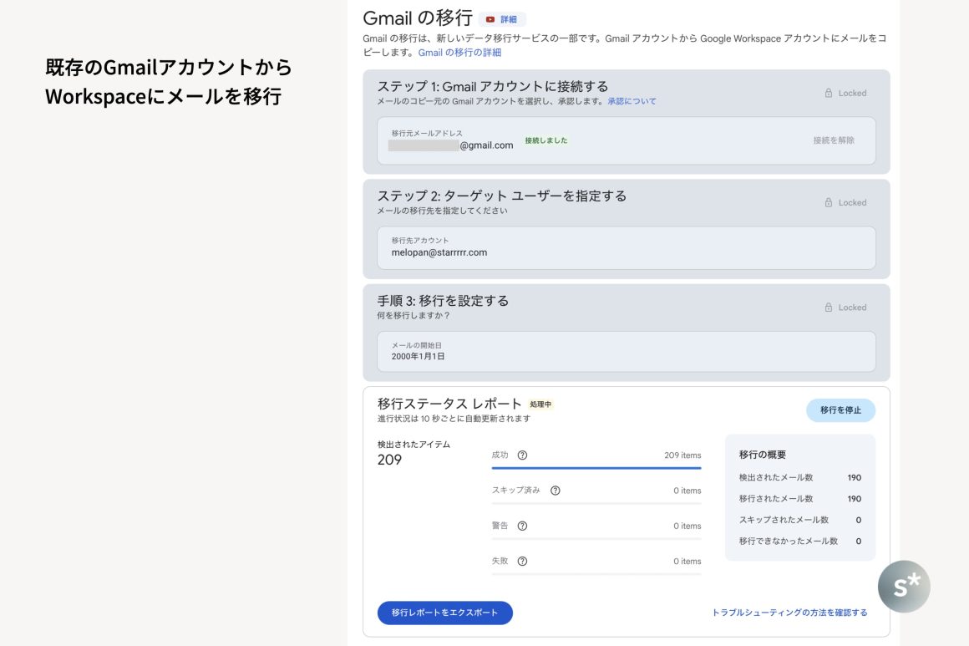
Task: Click the round s* logo badge
Action: (904, 587)
